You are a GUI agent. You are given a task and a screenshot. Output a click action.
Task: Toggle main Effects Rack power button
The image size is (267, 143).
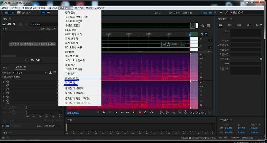click(3, 126)
